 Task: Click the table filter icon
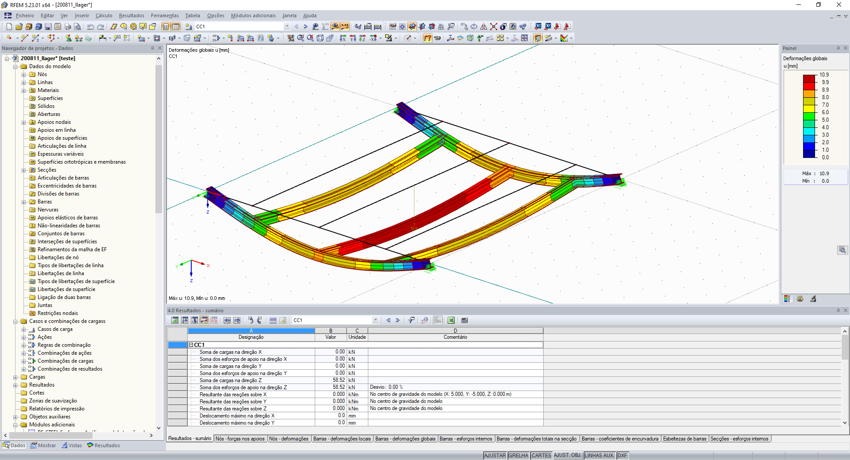tap(411, 320)
